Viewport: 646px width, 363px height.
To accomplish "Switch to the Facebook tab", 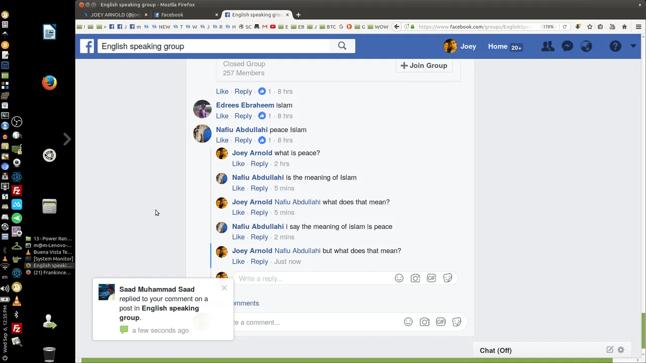I will [x=186, y=15].
